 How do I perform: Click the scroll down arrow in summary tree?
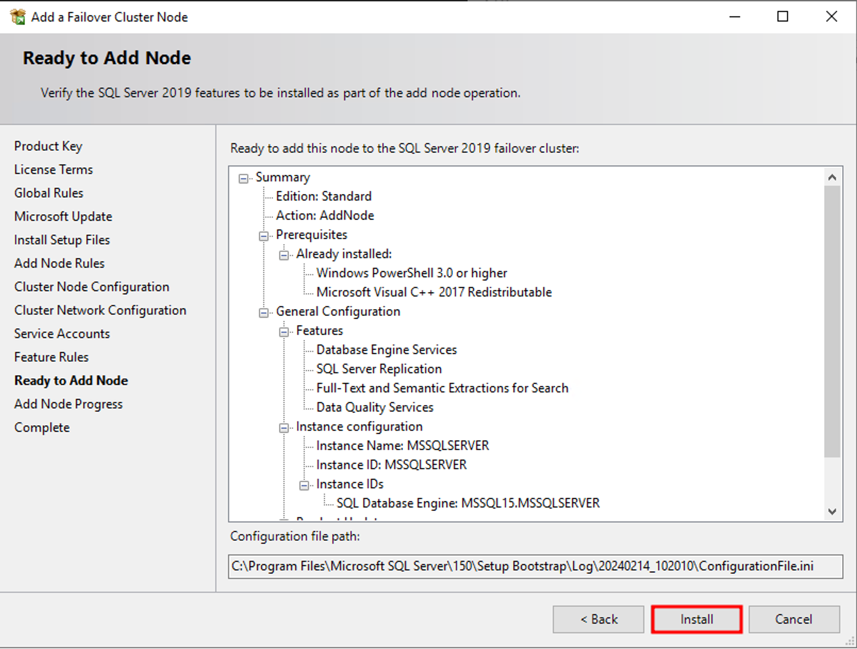pyautogui.click(x=833, y=512)
